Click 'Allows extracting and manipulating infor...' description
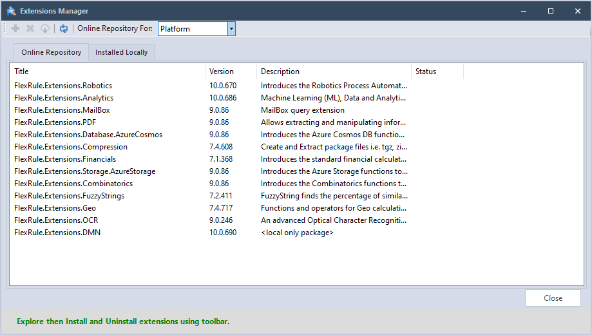 click(x=334, y=122)
